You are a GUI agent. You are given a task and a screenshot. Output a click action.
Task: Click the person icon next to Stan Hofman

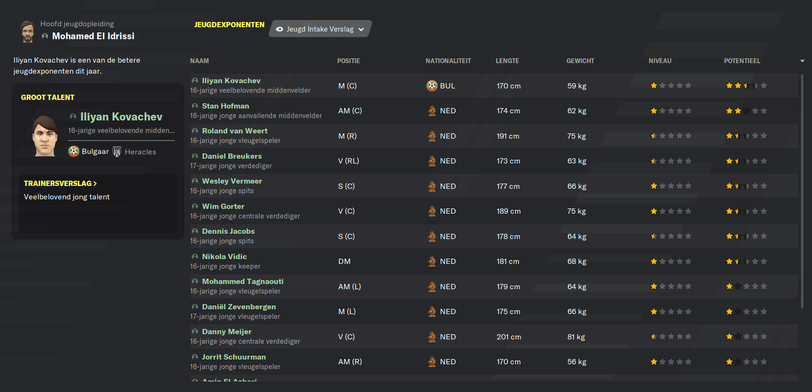[x=195, y=106]
